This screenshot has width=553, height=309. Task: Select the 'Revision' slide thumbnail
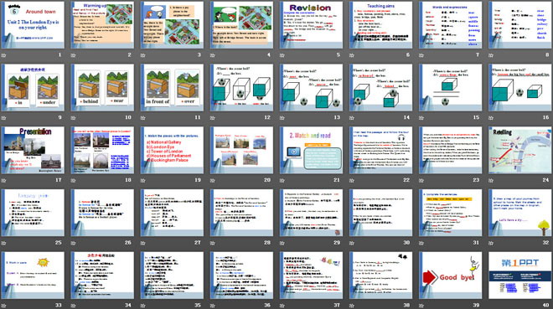311,25
